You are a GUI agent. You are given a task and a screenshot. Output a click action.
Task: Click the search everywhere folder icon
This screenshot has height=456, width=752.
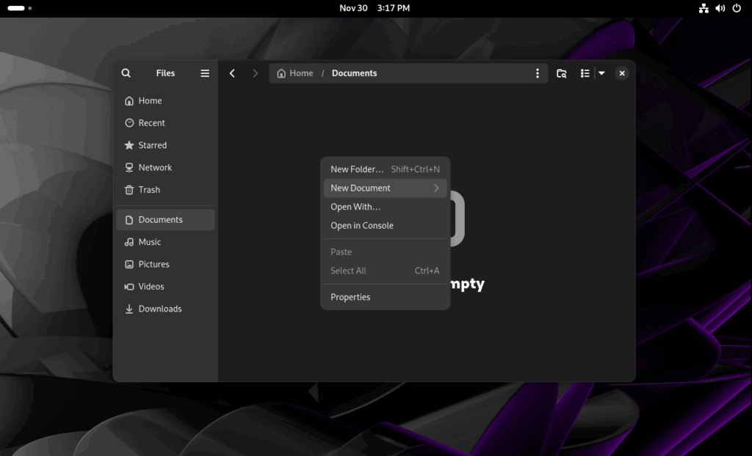(x=562, y=73)
